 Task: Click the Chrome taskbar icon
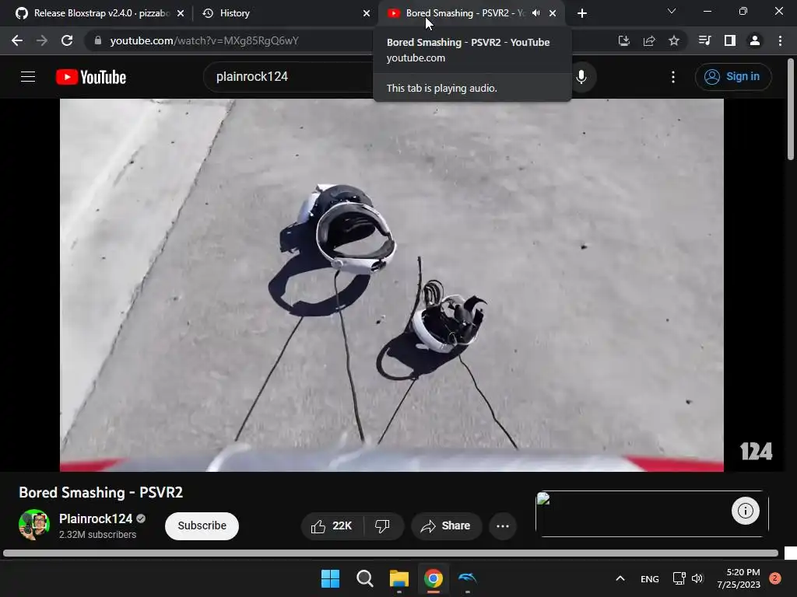pyautogui.click(x=433, y=578)
